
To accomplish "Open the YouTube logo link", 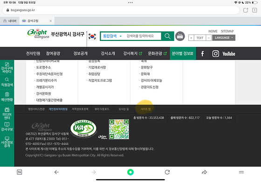I will pyautogui.click(x=229, y=54).
